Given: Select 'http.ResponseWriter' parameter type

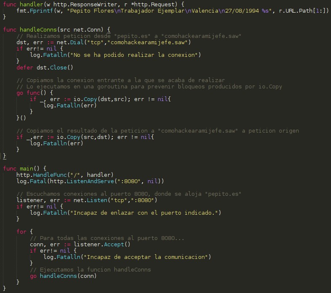Looking at the screenshot, I should coord(85,4).
